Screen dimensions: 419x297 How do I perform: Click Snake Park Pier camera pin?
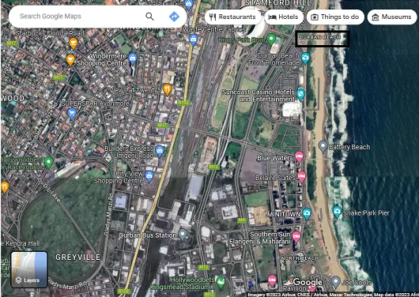pos(337,212)
